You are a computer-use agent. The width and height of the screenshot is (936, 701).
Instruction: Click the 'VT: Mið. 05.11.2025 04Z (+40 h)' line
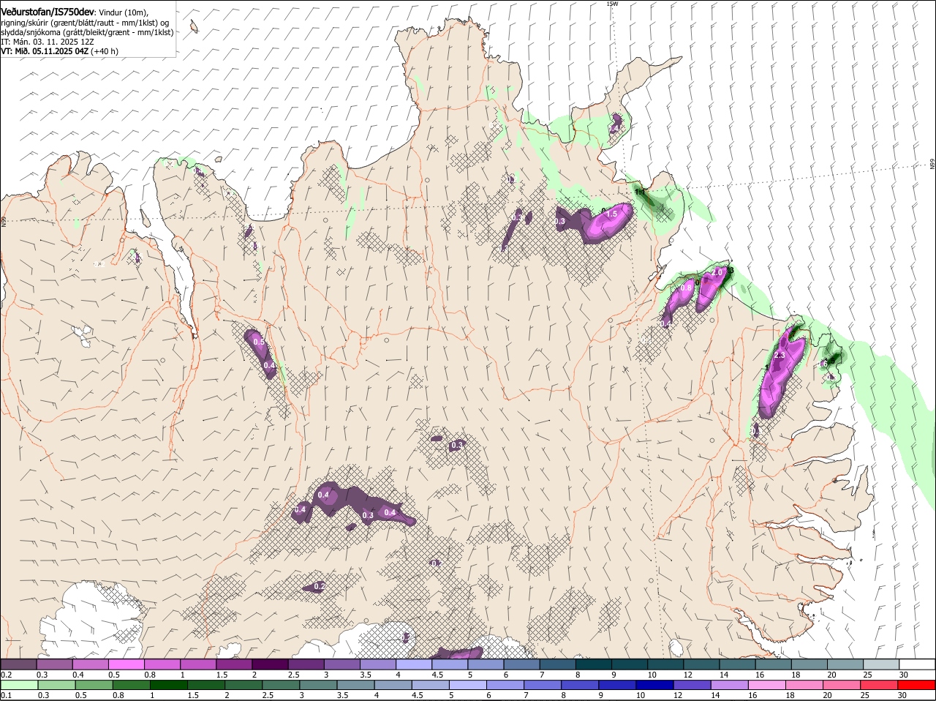point(60,51)
